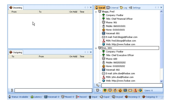Click the phone icon beside the dial field
This screenshot has height=104, width=171.
[x=12, y=90]
